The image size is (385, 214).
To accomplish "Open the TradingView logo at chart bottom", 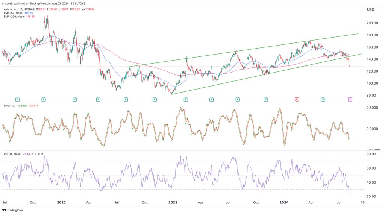I will (13, 210).
